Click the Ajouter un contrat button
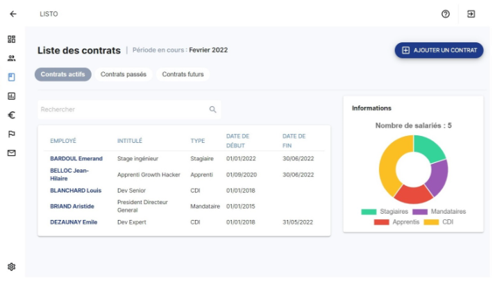Viewport: 495px width, 281px height. tap(439, 50)
